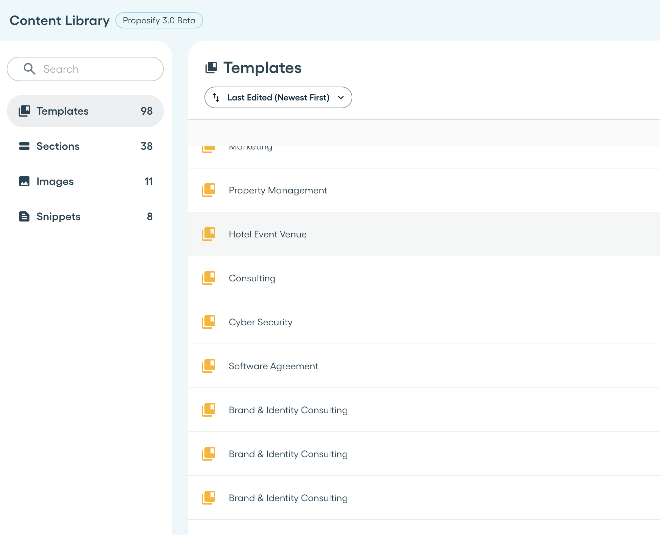The height and width of the screenshot is (535, 660).
Task: Click the sort arrows icon
Action: coord(216,97)
